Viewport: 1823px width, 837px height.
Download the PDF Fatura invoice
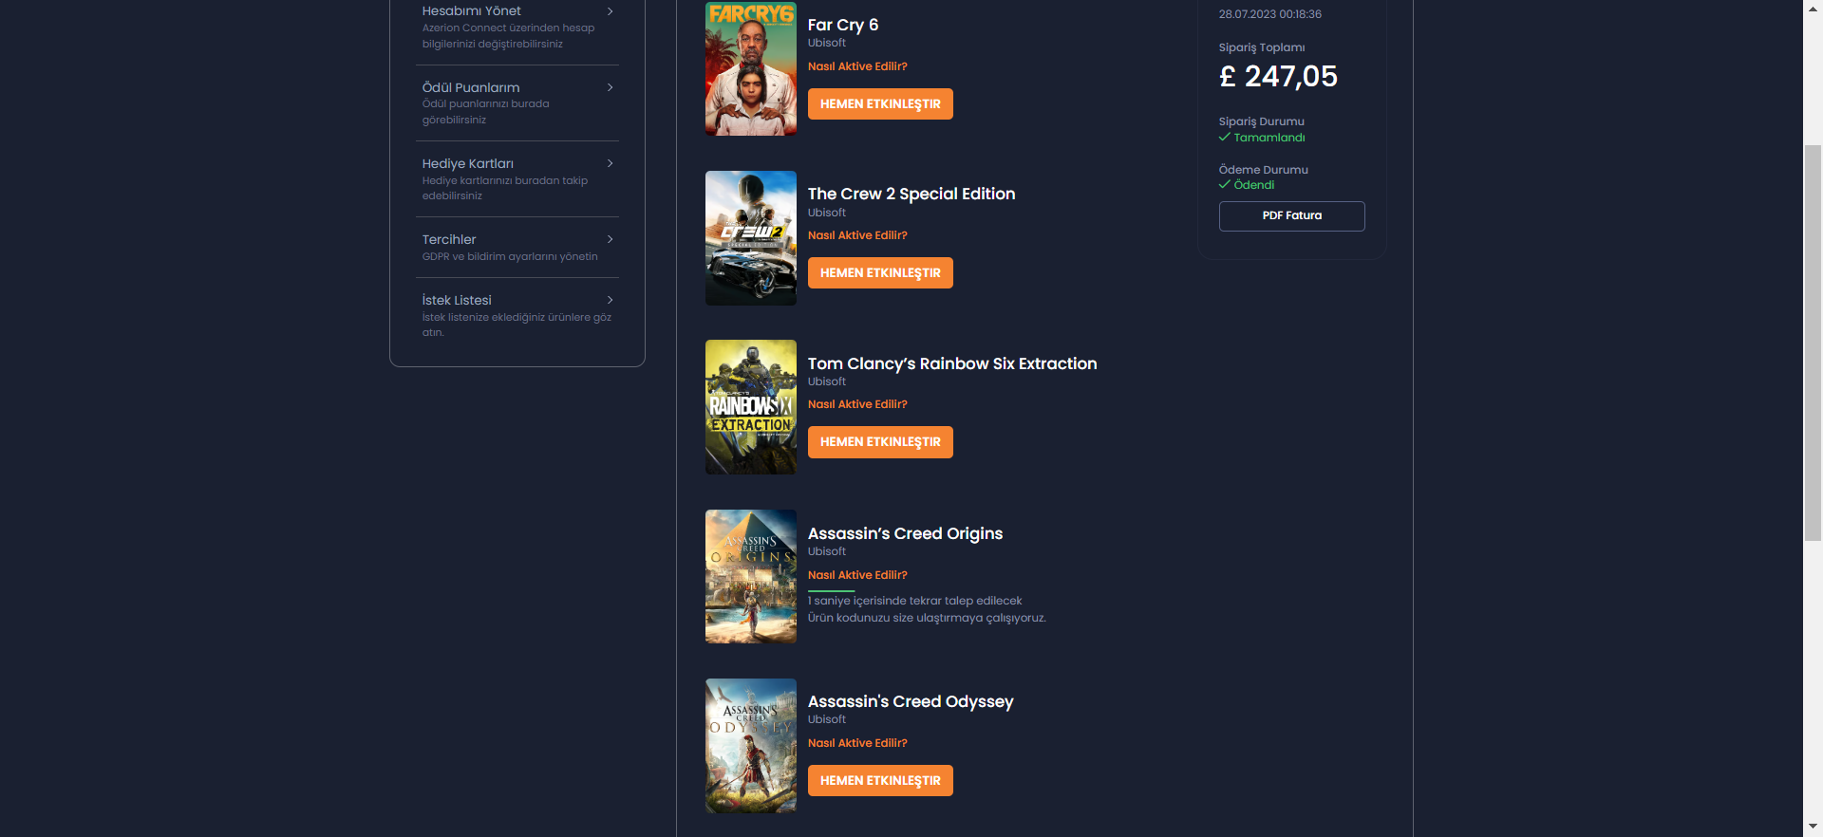[1292, 216]
